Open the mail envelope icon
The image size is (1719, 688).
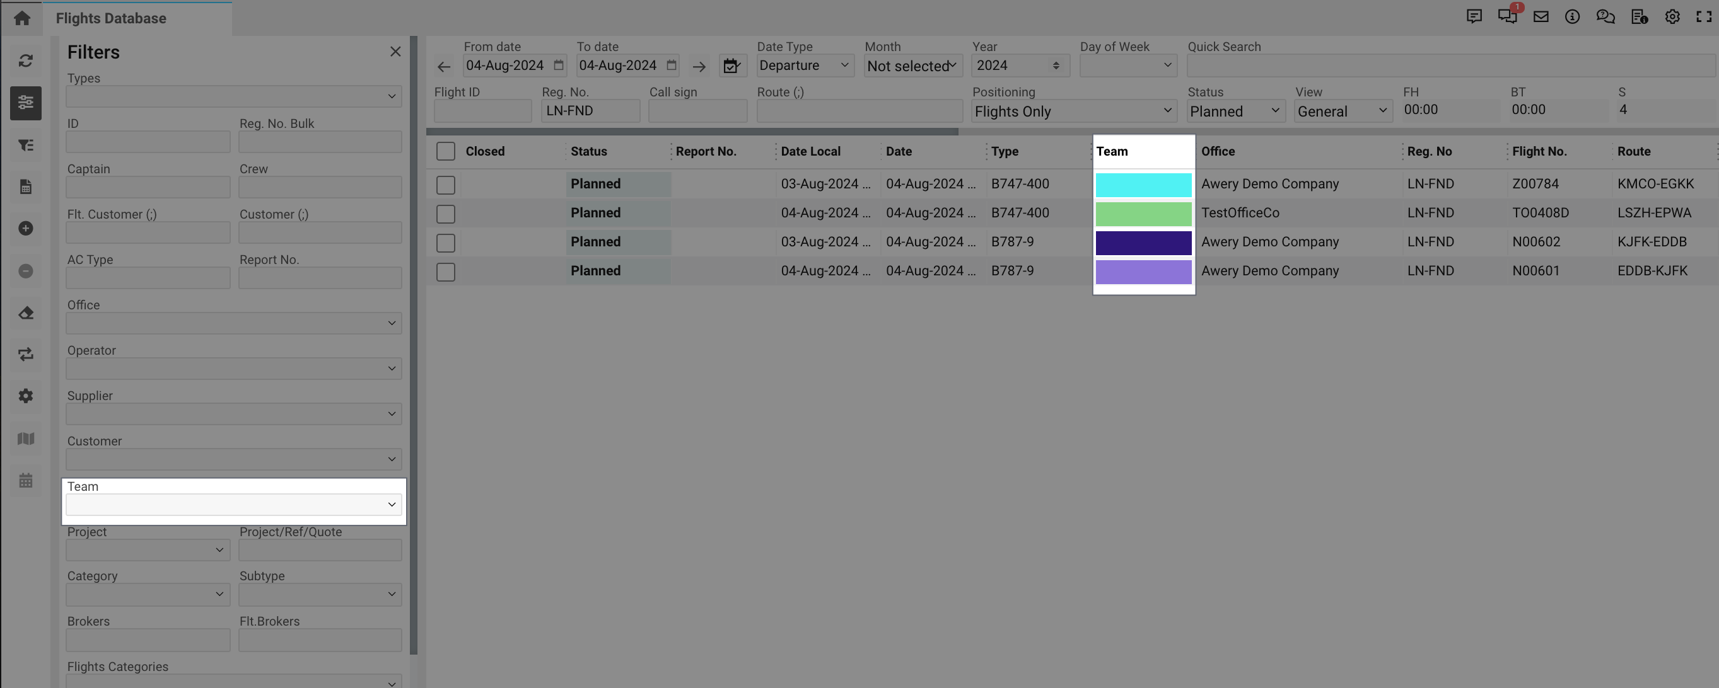tap(1540, 16)
